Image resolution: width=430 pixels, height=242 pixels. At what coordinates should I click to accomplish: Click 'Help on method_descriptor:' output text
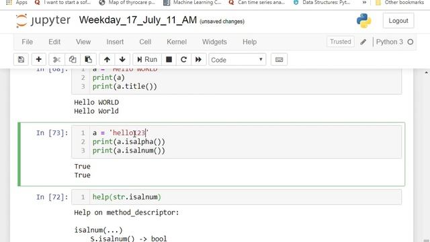(x=126, y=212)
